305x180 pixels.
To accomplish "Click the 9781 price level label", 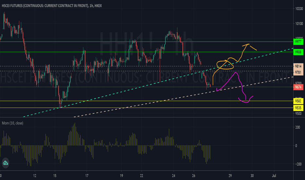I will pyautogui.click(x=298, y=72).
